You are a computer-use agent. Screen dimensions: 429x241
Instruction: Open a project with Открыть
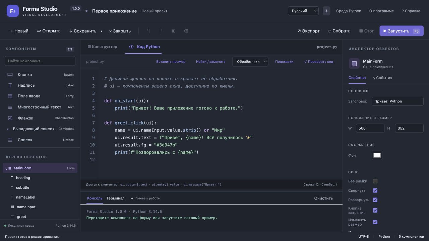[49, 31]
